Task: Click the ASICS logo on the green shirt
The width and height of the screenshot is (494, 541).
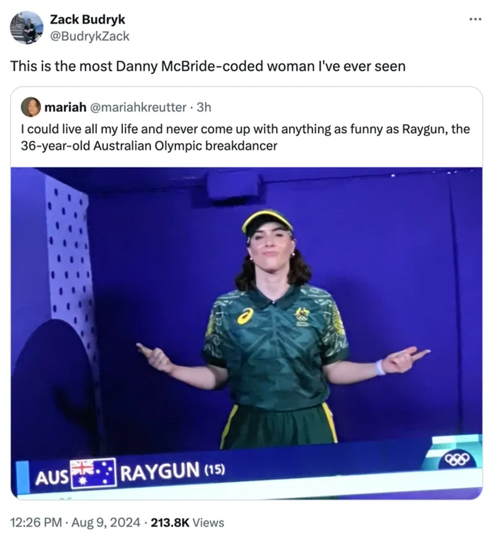Action: click(x=245, y=316)
